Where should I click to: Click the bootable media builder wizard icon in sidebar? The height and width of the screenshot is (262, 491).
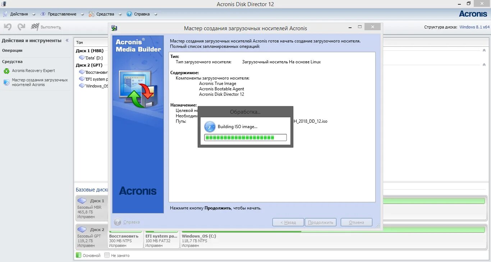[x=6, y=82]
